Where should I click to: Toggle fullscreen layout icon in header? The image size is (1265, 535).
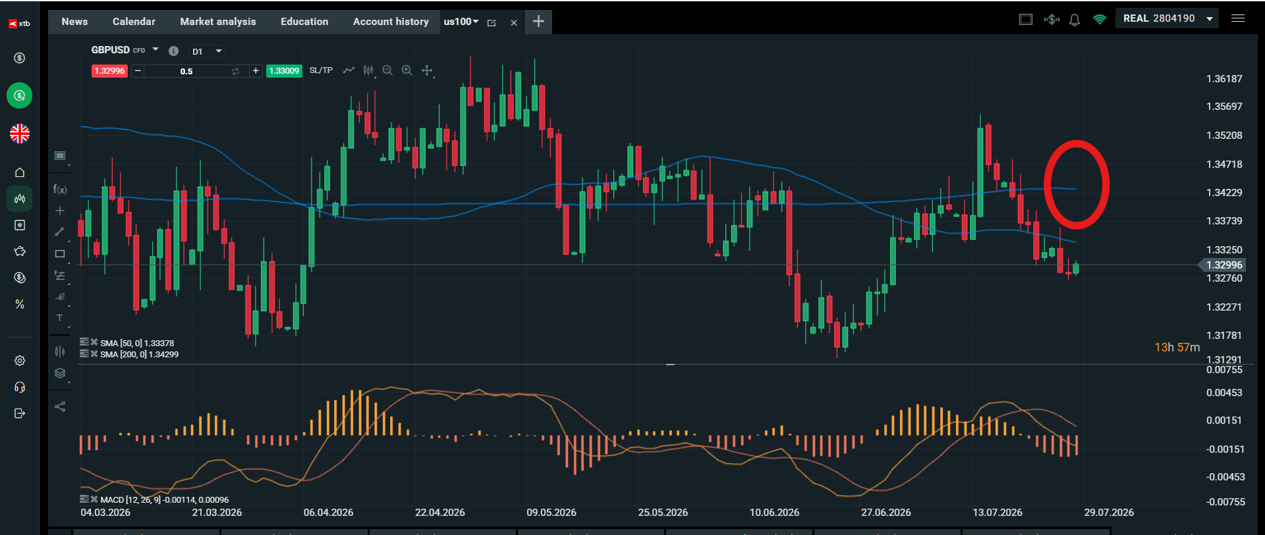(1026, 19)
